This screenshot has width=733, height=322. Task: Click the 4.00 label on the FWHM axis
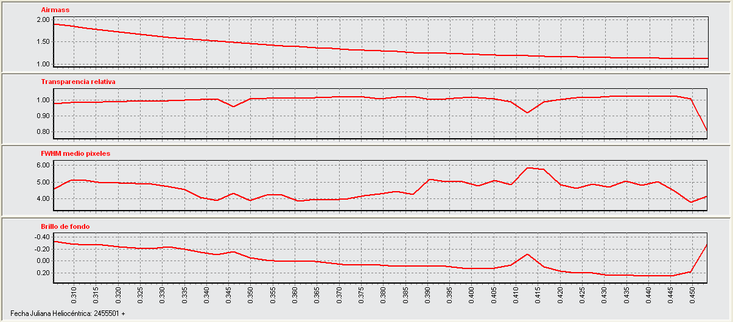(x=43, y=198)
